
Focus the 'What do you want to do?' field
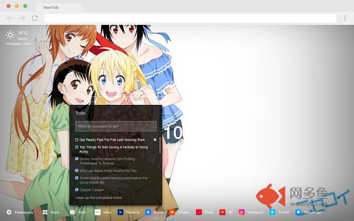[116, 127]
